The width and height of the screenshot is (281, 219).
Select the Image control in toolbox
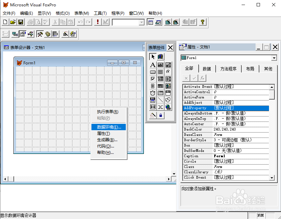(168, 86)
